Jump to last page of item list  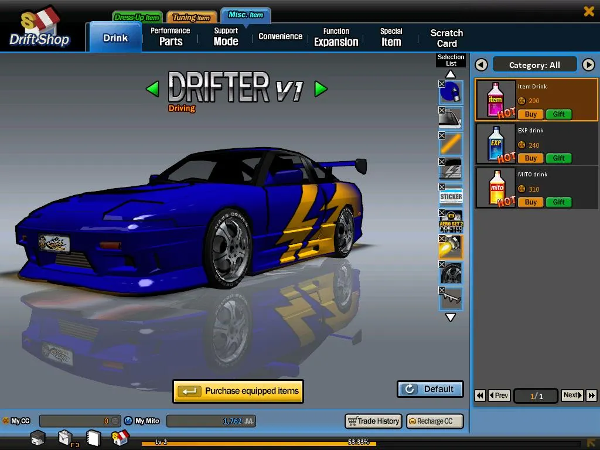tap(591, 396)
